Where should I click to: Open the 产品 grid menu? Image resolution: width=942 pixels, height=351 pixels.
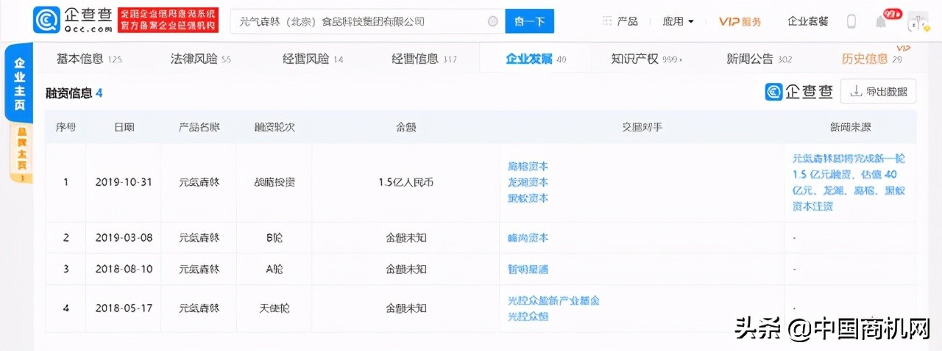pyautogui.click(x=620, y=21)
